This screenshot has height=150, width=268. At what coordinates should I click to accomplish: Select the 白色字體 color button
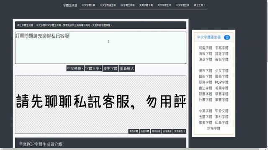(145, 131)
